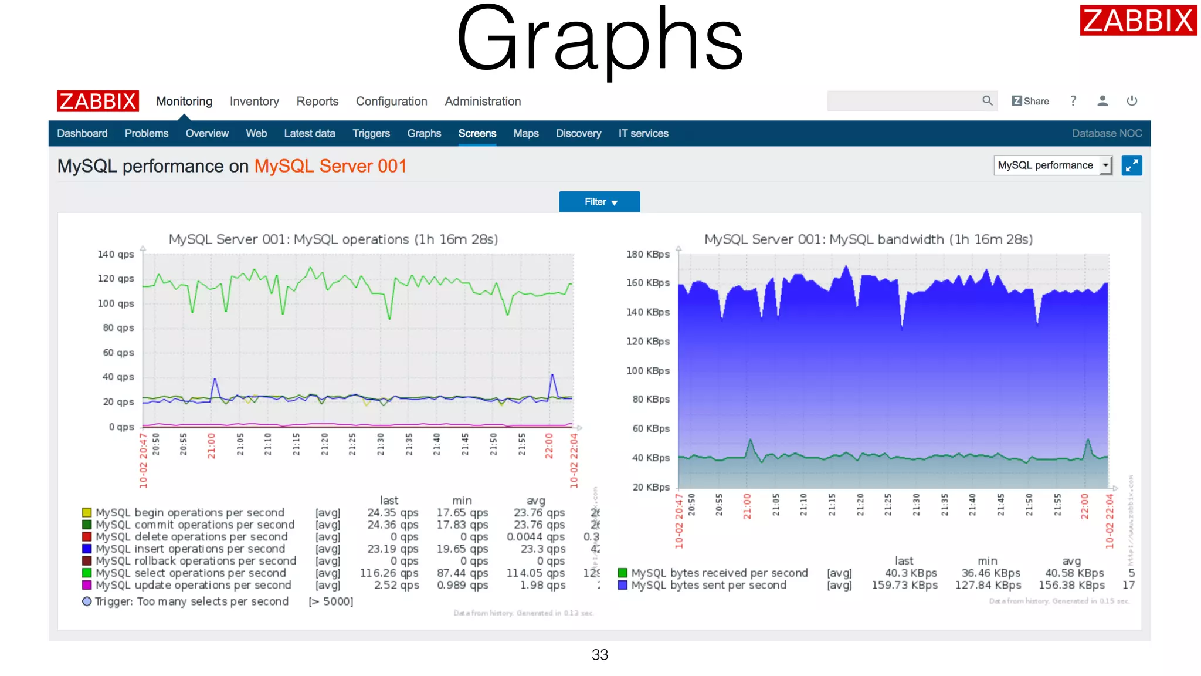Click 'MySQL delete operations per second' legend text

click(192, 536)
